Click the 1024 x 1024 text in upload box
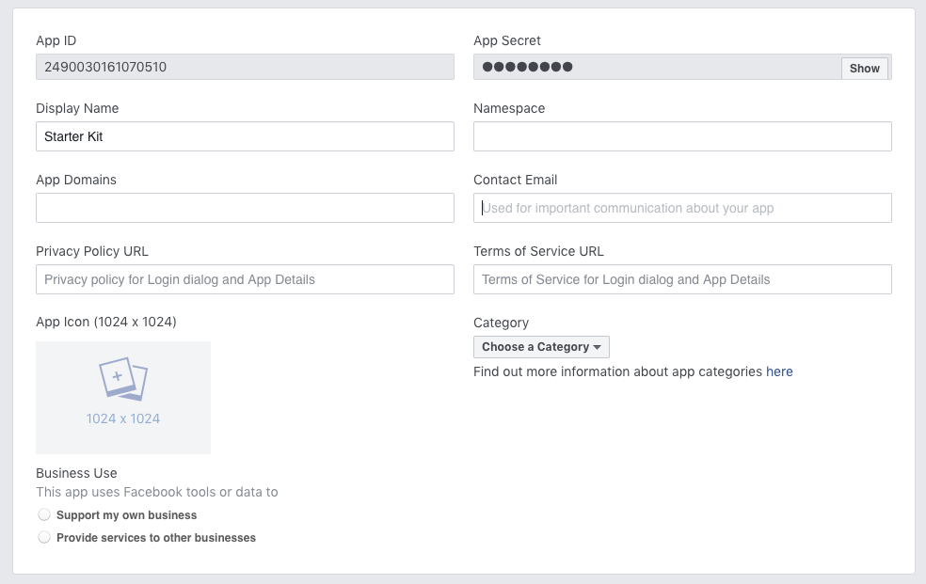The image size is (926, 584). [122, 418]
